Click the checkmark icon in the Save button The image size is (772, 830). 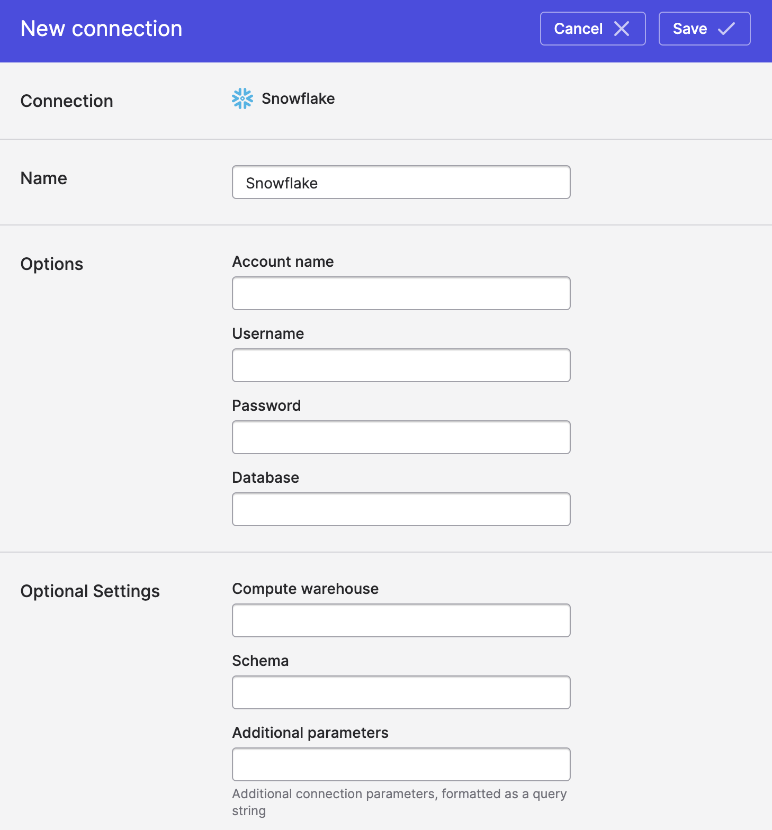tap(726, 29)
